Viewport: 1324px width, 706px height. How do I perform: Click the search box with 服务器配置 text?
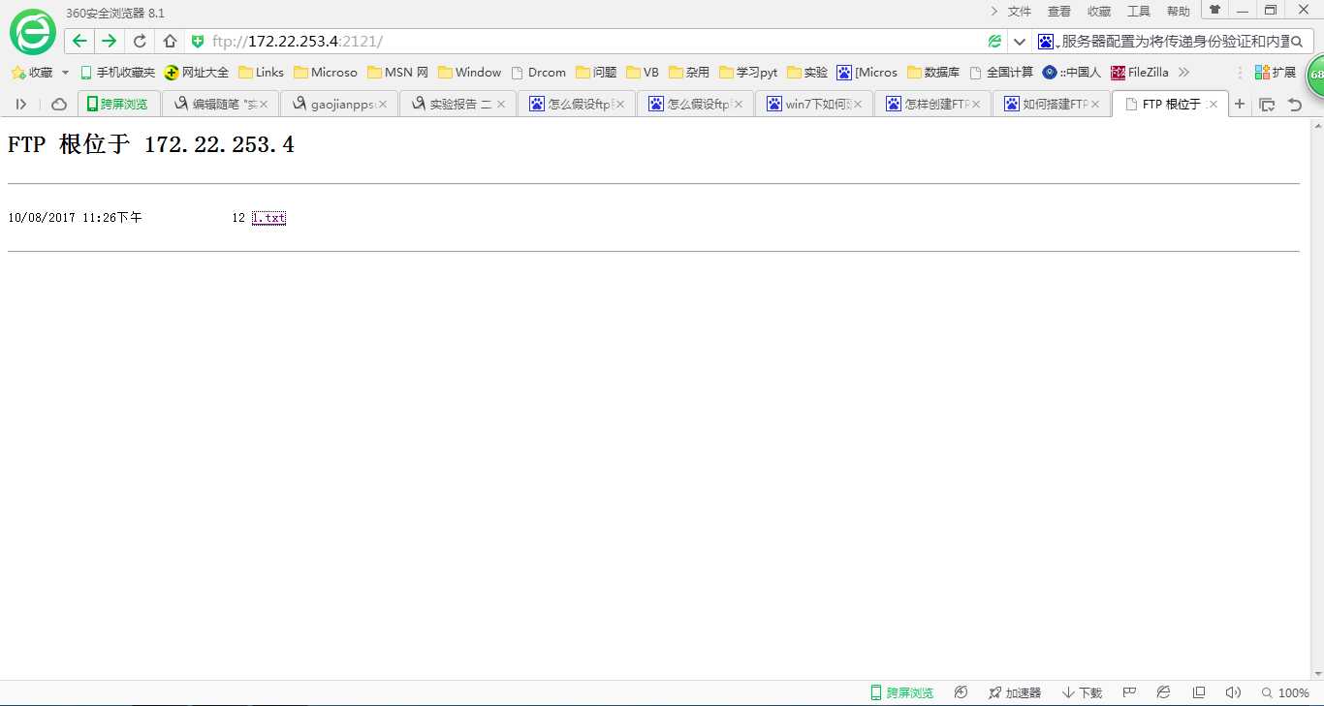tap(1175, 41)
